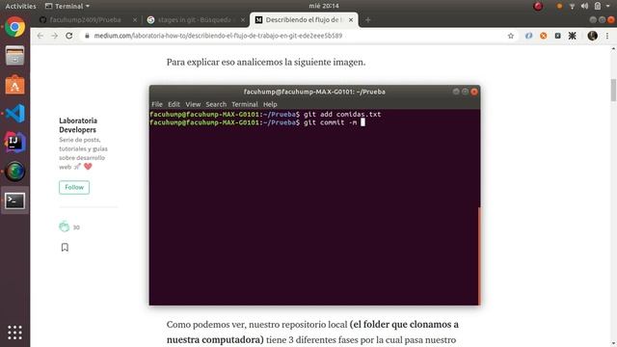Image resolution: width=617 pixels, height=347 pixels.
Task: Open Chrome three-dot menu
Action: [607, 36]
